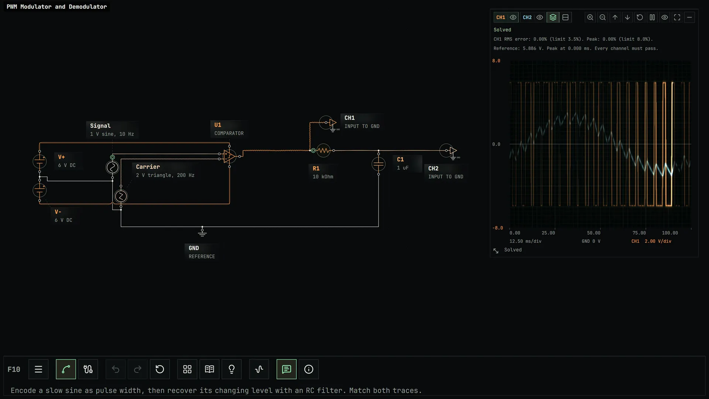Click the F10 label in toolbar
709x399 pixels.
(x=14, y=369)
